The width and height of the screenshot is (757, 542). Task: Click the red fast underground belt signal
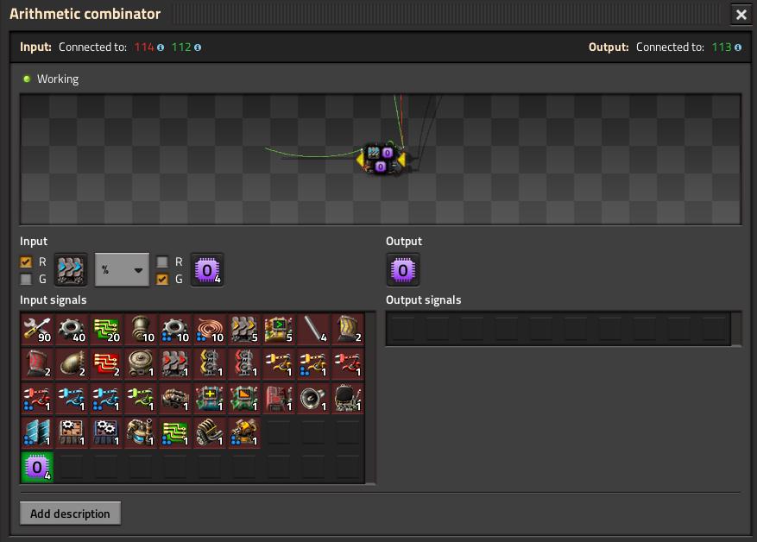click(38, 364)
